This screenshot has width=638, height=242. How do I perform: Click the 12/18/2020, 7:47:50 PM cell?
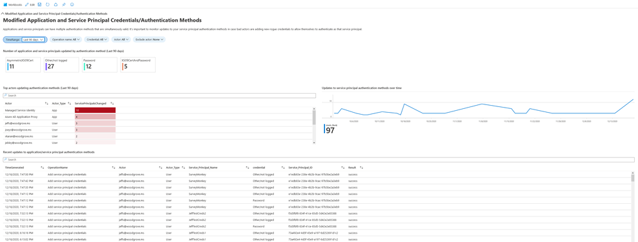point(19,174)
